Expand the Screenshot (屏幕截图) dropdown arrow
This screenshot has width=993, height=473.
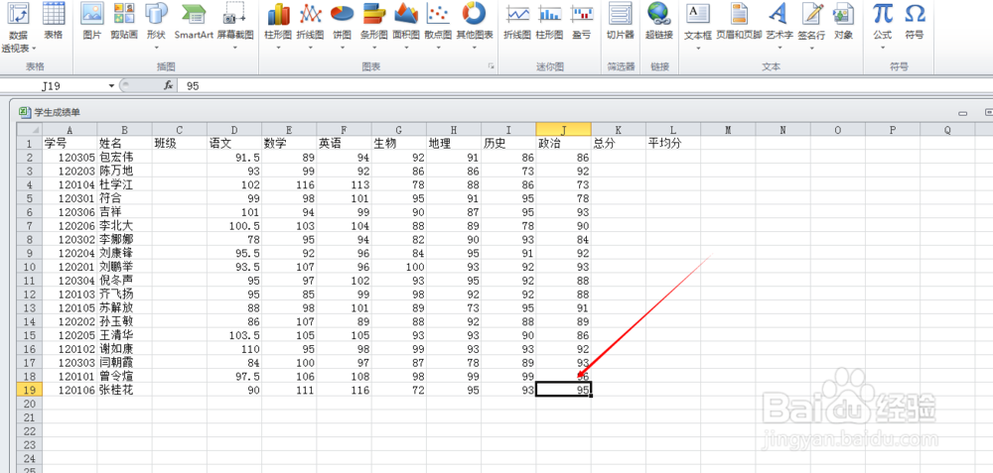pos(235,47)
